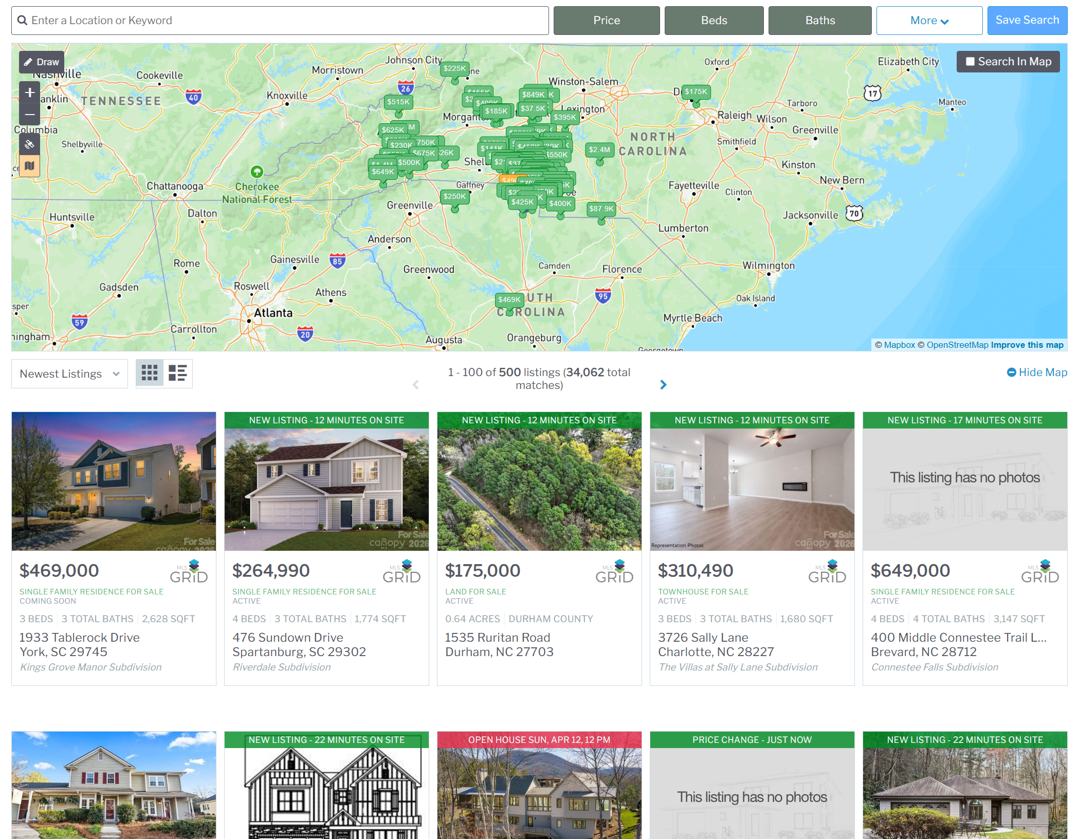The height and width of the screenshot is (839, 1078).
Task: Switch to satellite map view
Action: (x=30, y=144)
